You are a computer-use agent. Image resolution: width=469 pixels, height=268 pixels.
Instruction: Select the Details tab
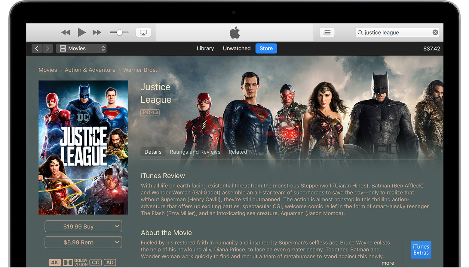click(153, 152)
